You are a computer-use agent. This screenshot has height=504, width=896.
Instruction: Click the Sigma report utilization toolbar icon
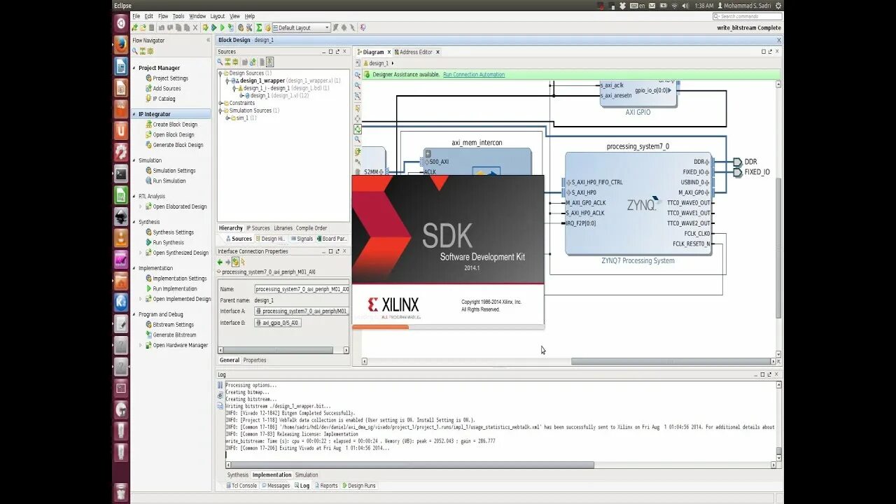click(x=259, y=28)
